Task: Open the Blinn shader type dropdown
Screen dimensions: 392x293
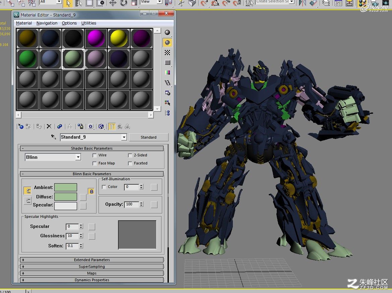Action: [x=78, y=157]
